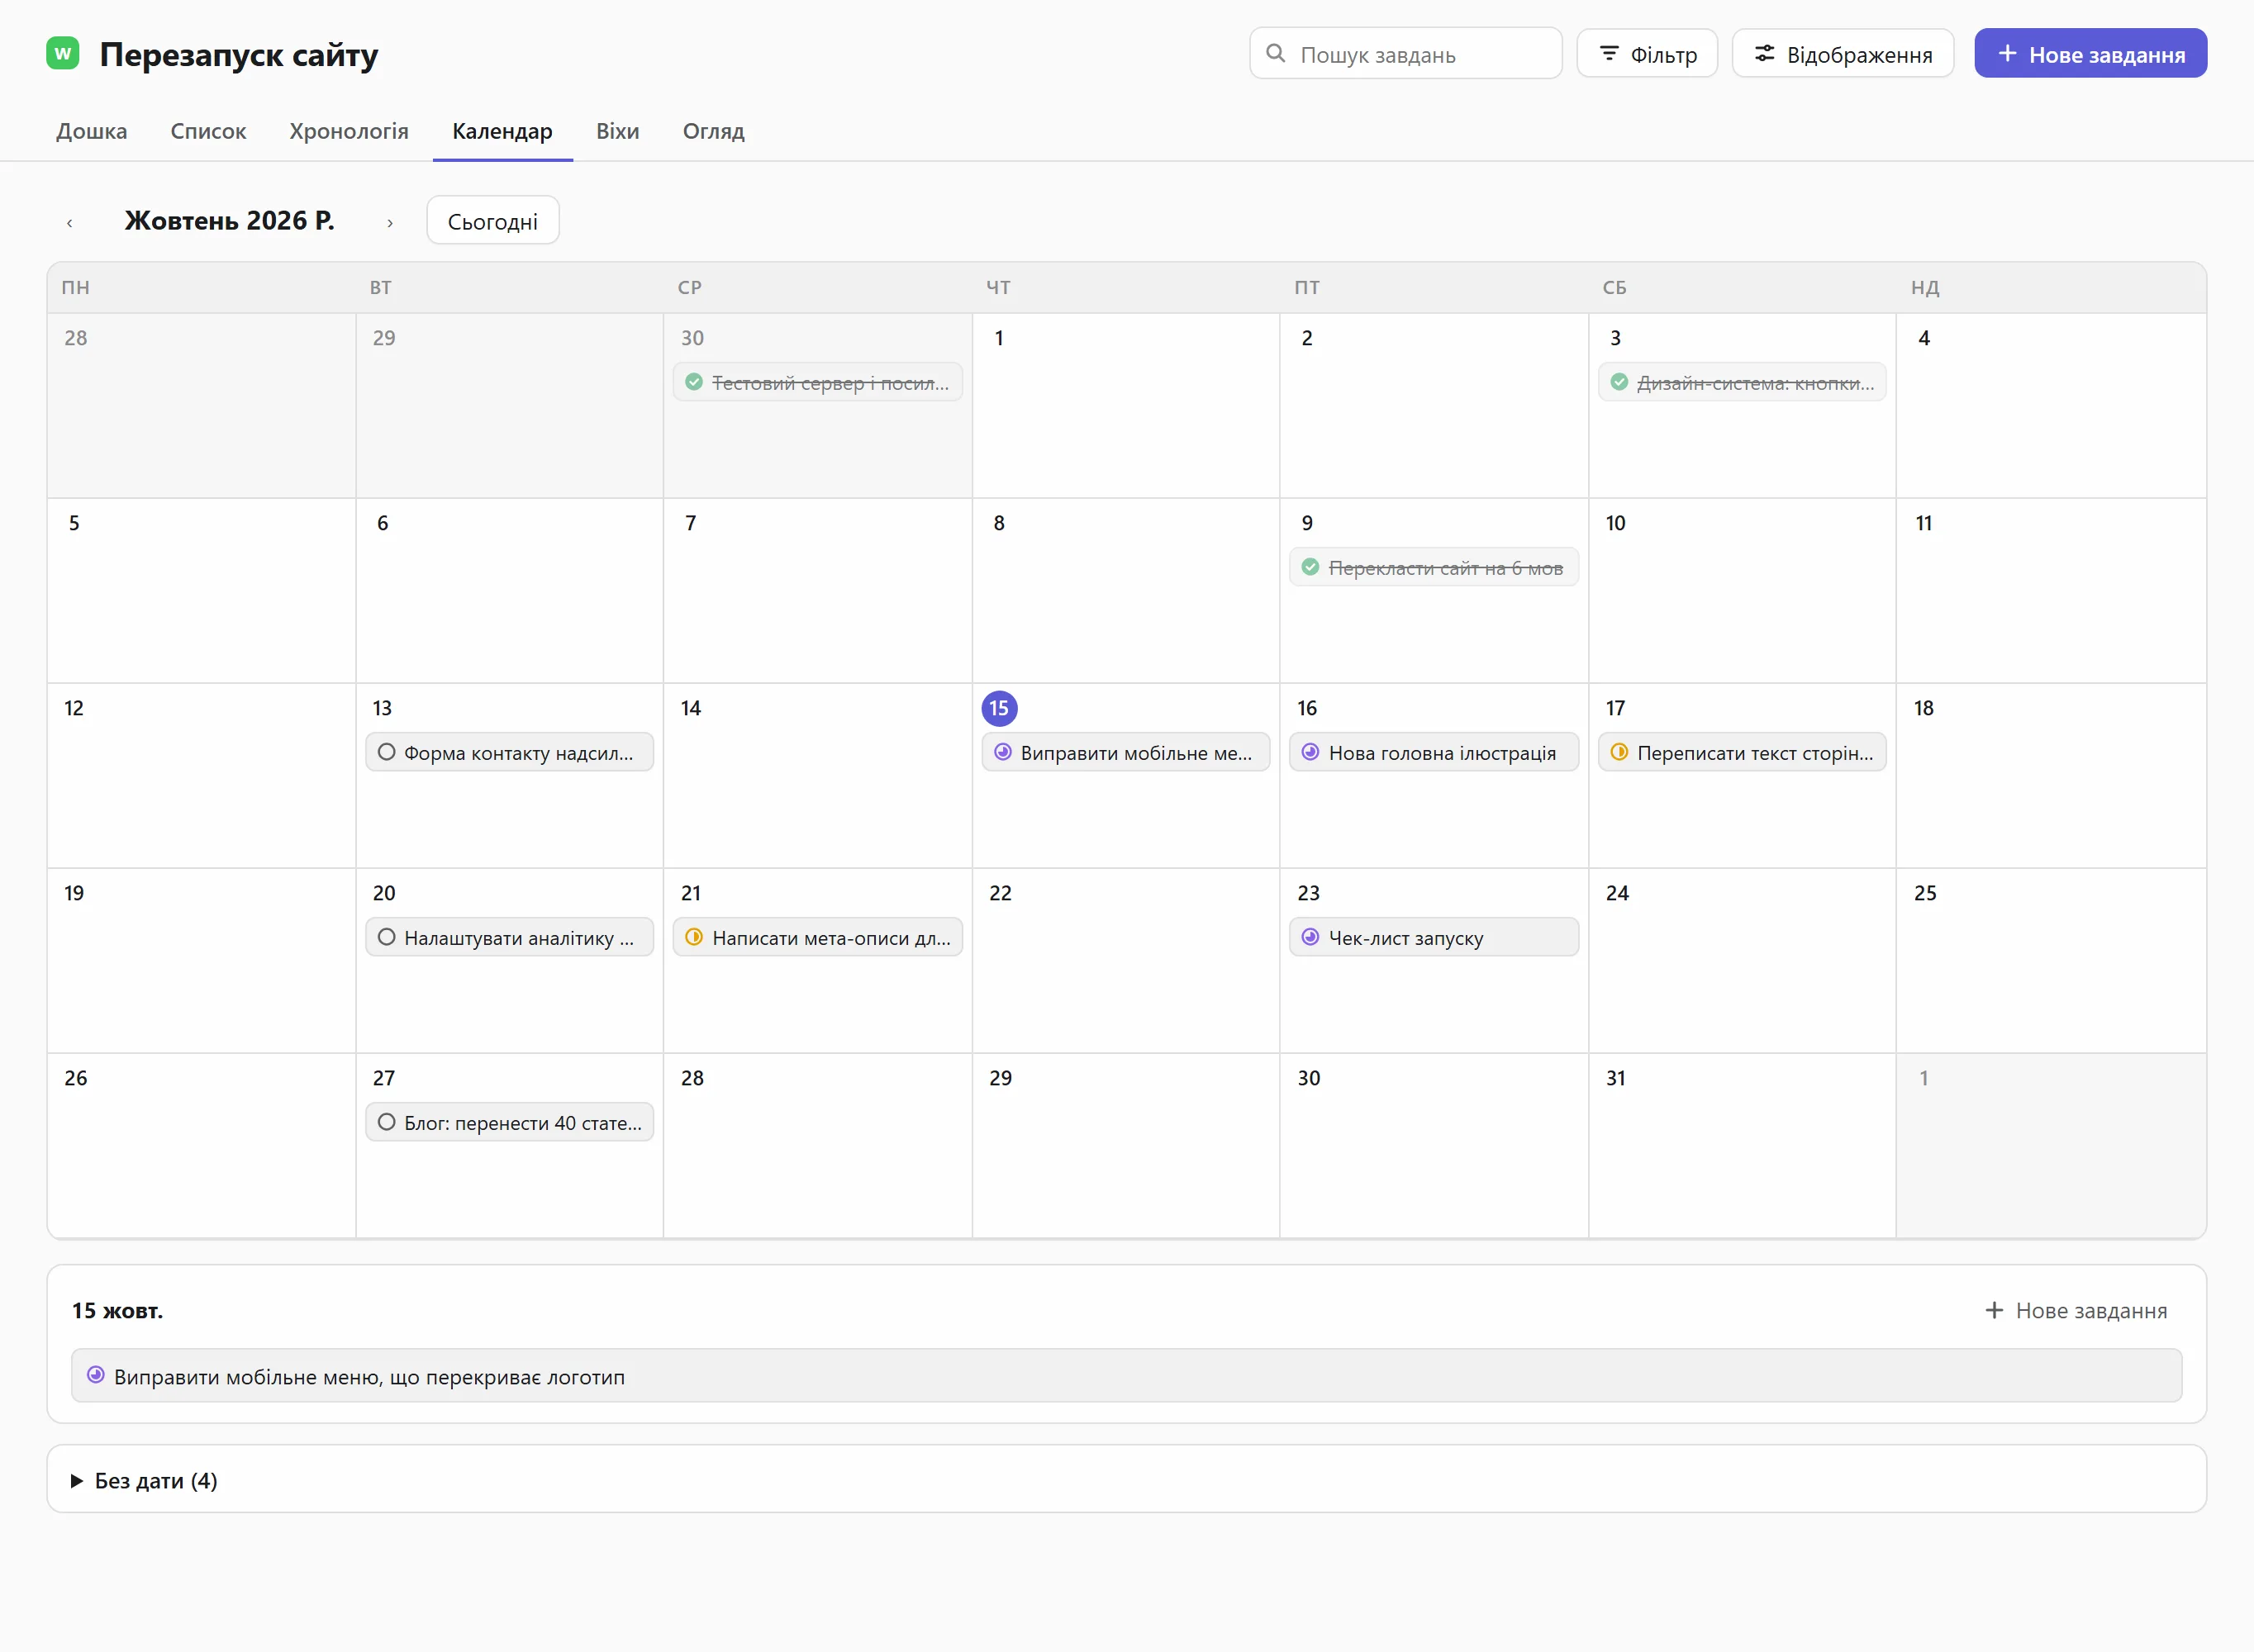The height and width of the screenshot is (1652, 2254).
Task: Click status icon of Написати мета-описи task
Action: point(694,937)
